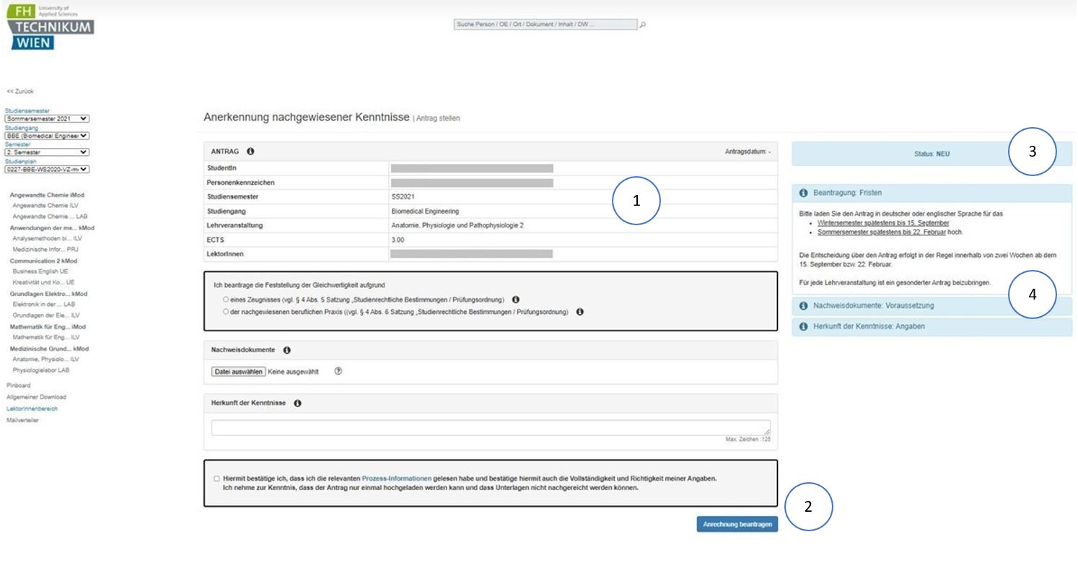Screen dimensions: 1078x563
Task: Open the Studiensemester dropdown
Action: (x=47, y=118)
